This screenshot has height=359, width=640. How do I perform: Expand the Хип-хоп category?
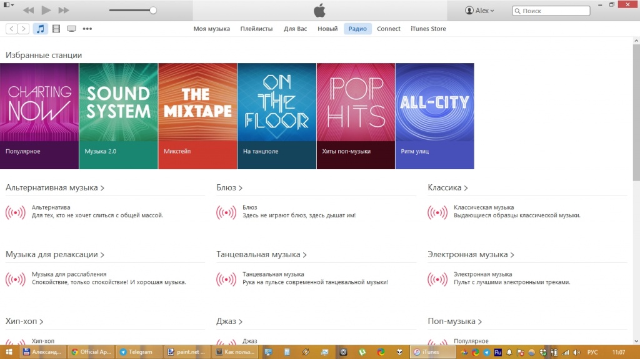coord(24,322)
